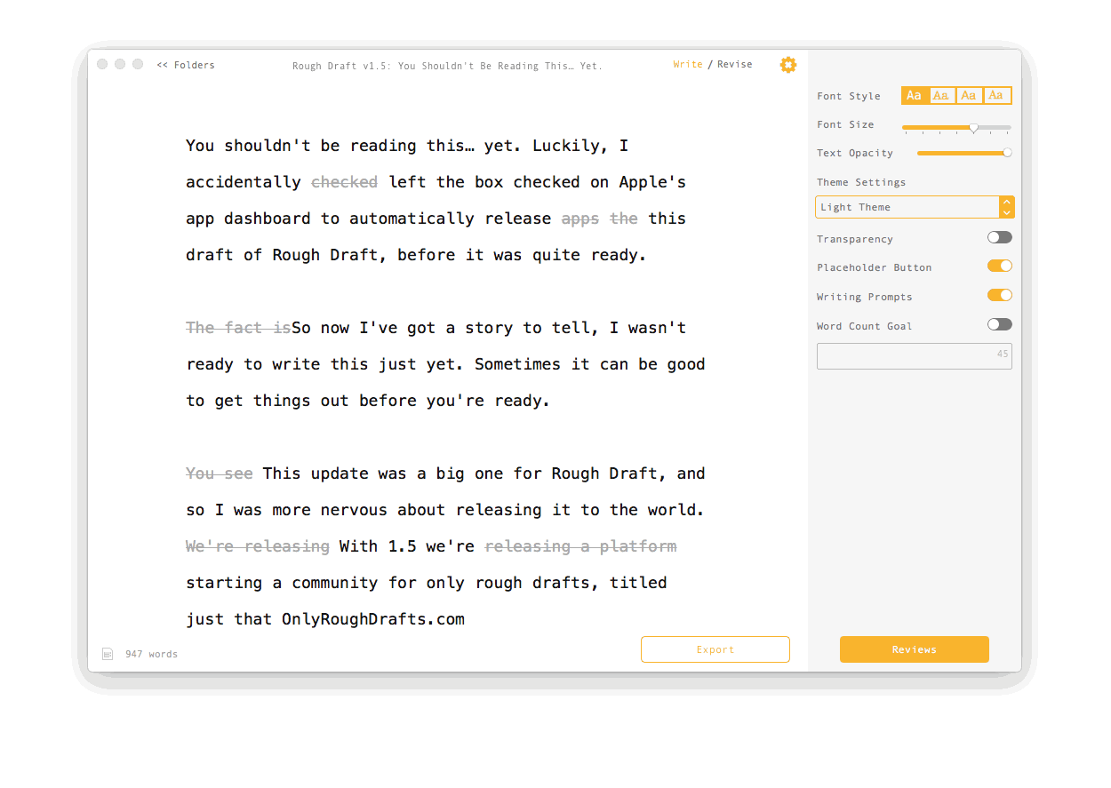Close the Rough Draft window
The height and width of the screenshot is (788, 1111).
102,64
